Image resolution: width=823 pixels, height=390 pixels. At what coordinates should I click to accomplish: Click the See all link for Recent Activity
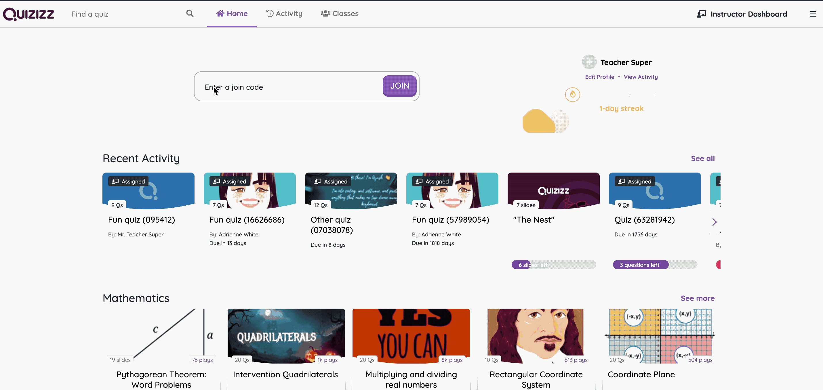(x=703, y=158)
